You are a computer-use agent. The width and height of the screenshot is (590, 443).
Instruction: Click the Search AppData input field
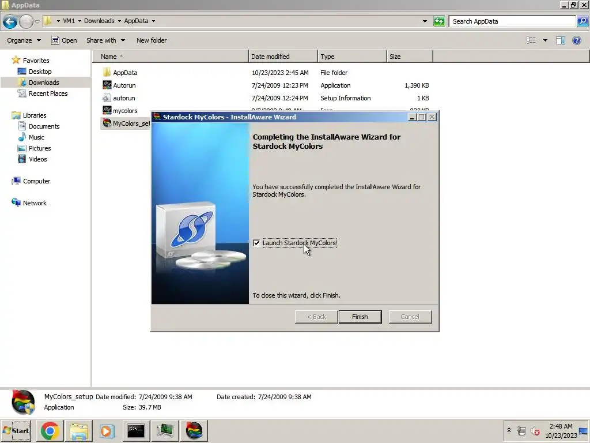click(512, 21)
